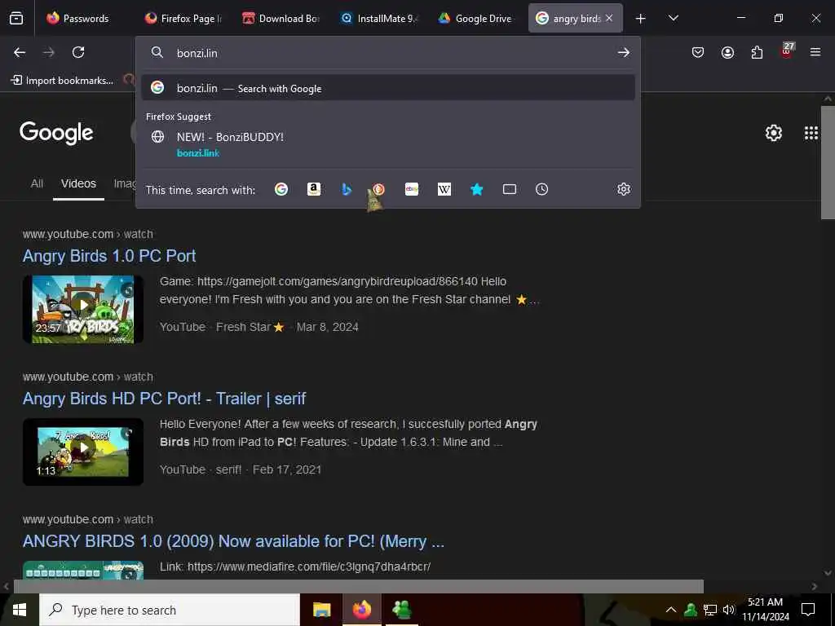Viewport: 835px width, 626px height.
Task: Click the Windows taskbar search box
Action: tap(170, 610)
